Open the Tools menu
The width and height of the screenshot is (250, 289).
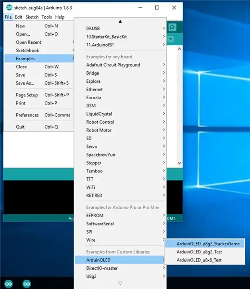pos(47,17)
